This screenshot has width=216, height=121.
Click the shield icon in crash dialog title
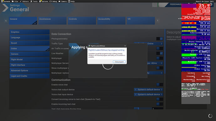point(89,46)
